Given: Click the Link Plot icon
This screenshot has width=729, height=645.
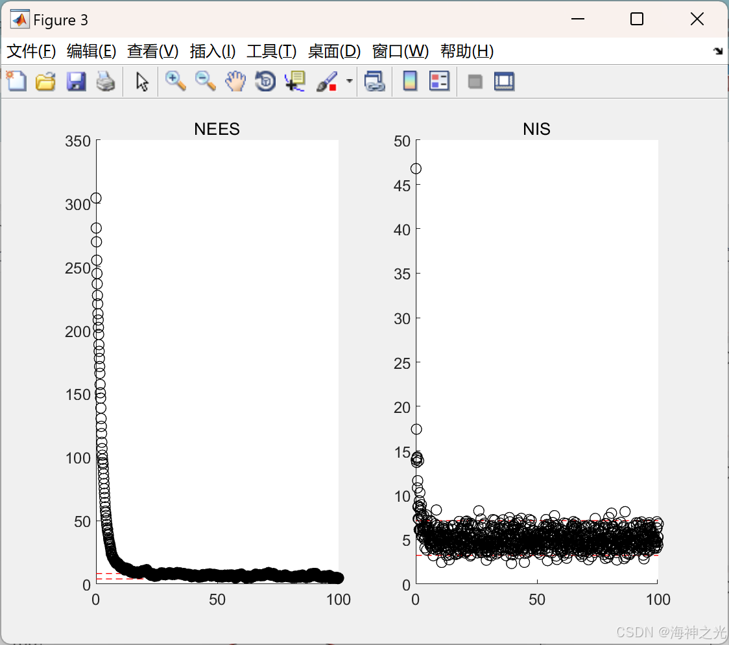Looking at the screenshot, I should click(375, 81).
